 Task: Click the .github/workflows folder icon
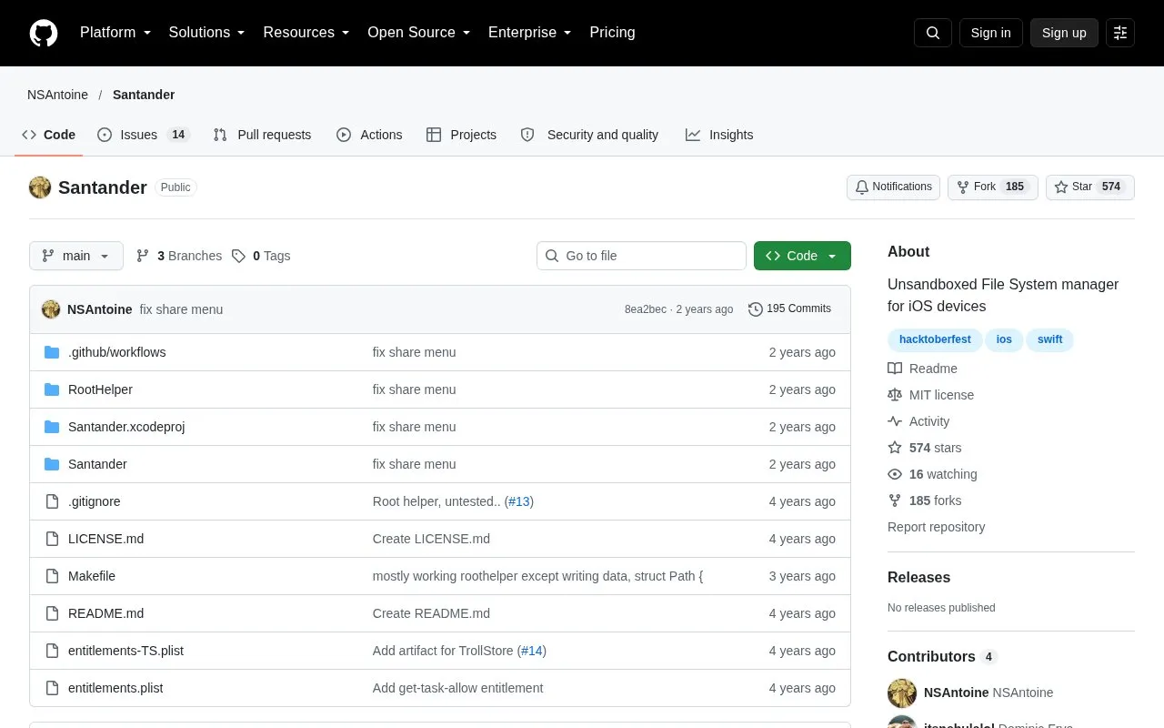pyautogui.click(x=52, y=352)
